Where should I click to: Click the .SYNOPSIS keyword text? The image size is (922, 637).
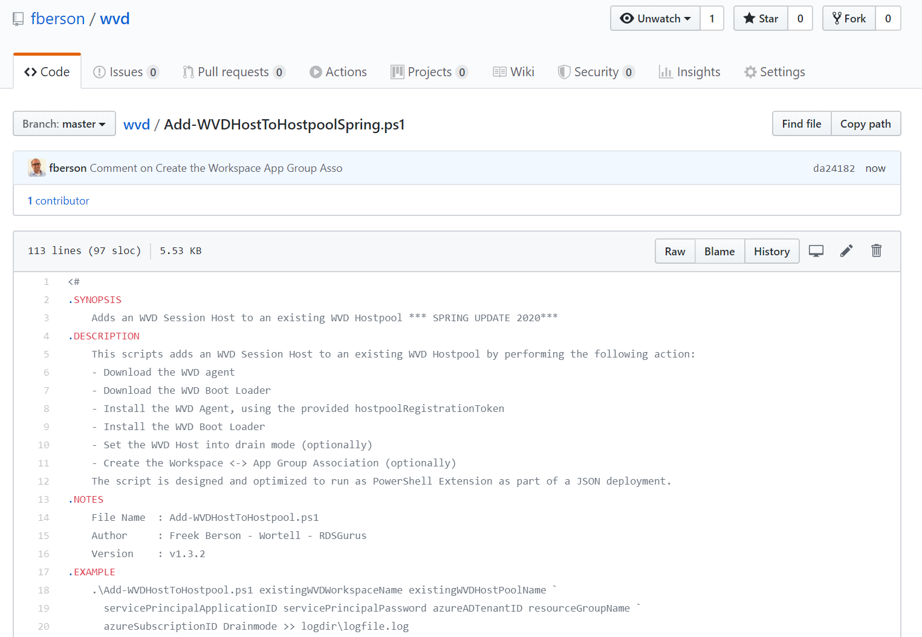pyautogui.click(x=95, y=299)
